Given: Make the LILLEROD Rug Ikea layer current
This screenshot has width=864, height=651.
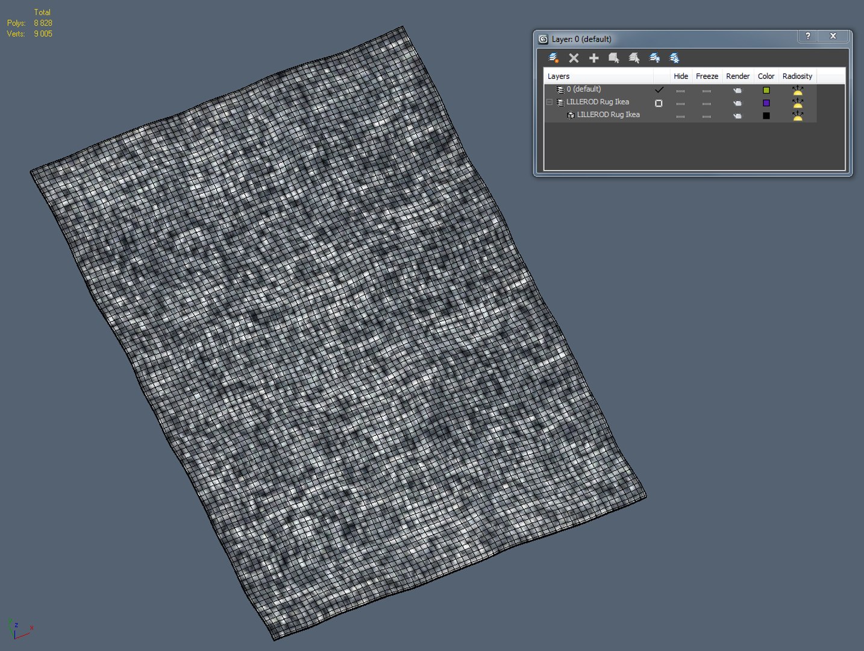Looking at the screenshot, I should click(x=659, y=103).
